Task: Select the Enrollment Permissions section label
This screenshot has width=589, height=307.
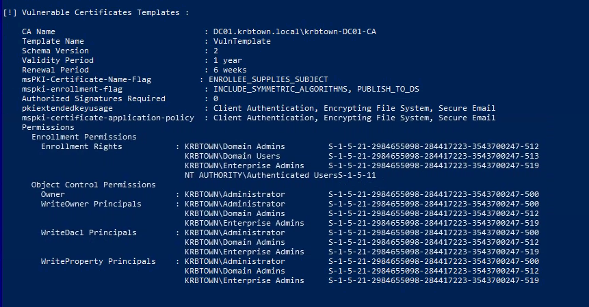Action: click(83, 137)
